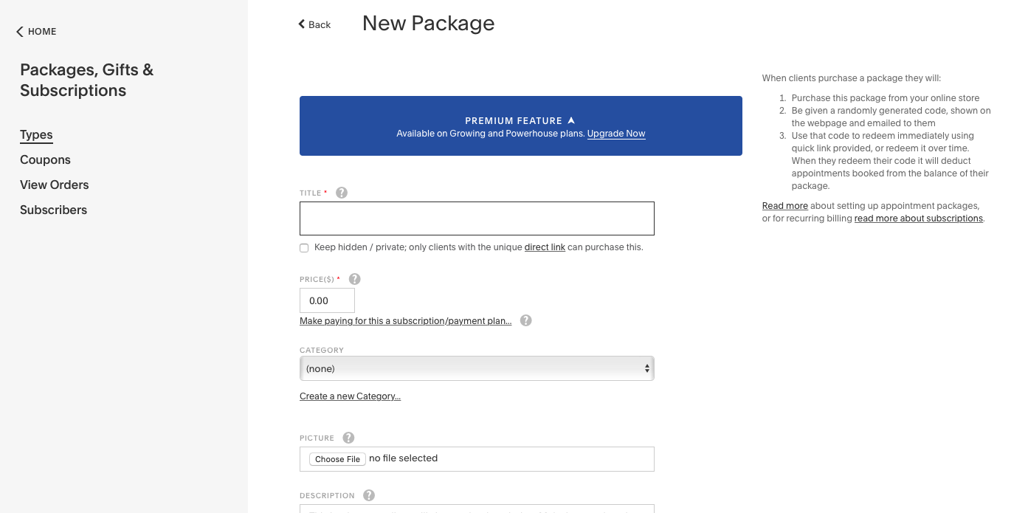Click the Back arrow beside New Package
This screenshot has height=513, width=1028.
pyautogui.click(x=301, y=24)
